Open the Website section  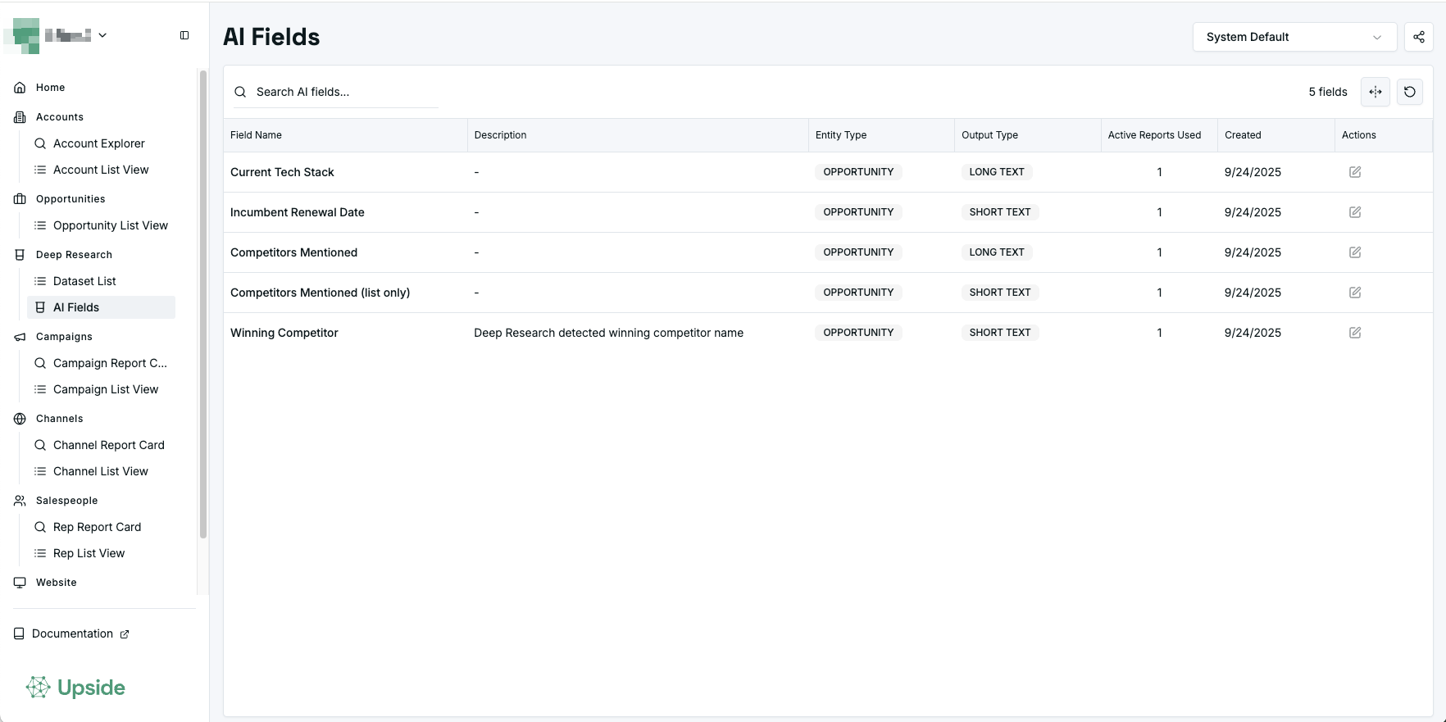(x=56, y=583)
